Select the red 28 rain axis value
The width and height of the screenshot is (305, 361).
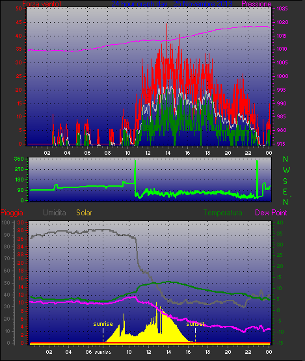click(x=21, y=231)
